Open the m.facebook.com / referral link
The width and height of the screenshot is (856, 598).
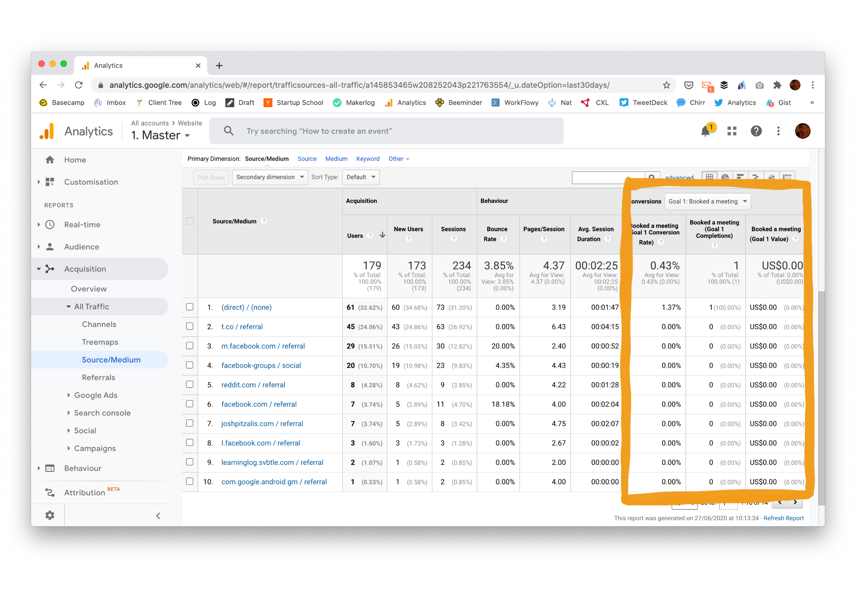[263, 346]
